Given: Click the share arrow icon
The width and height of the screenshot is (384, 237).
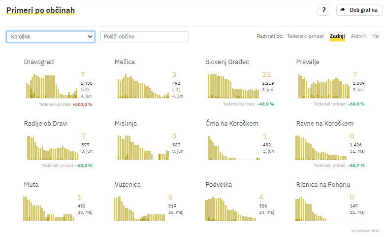Looking at the screenshot, I should pos(343,10).
